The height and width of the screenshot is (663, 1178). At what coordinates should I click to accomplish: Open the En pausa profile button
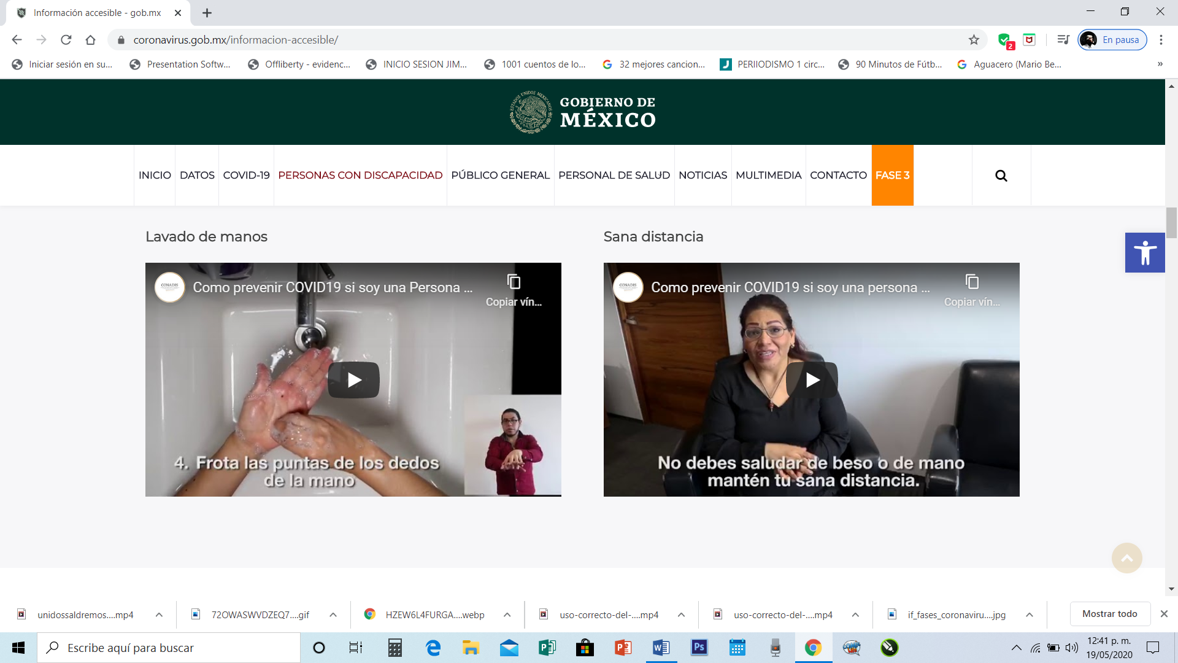(1112, 40)
